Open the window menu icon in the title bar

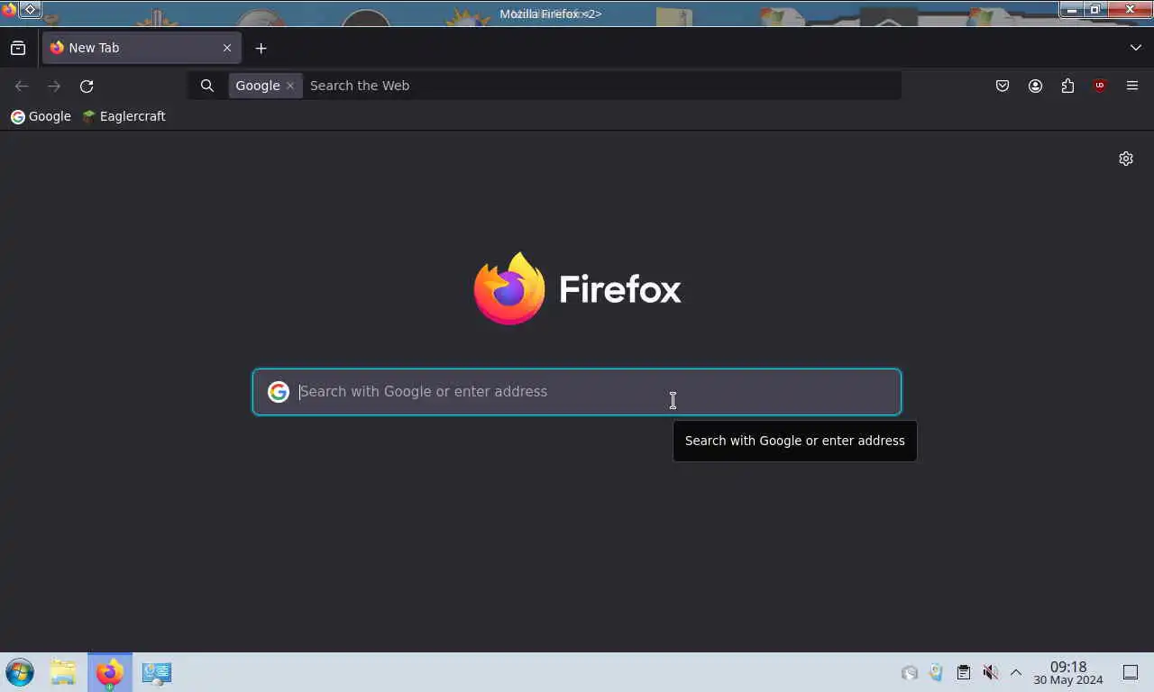tap(9, 10)
